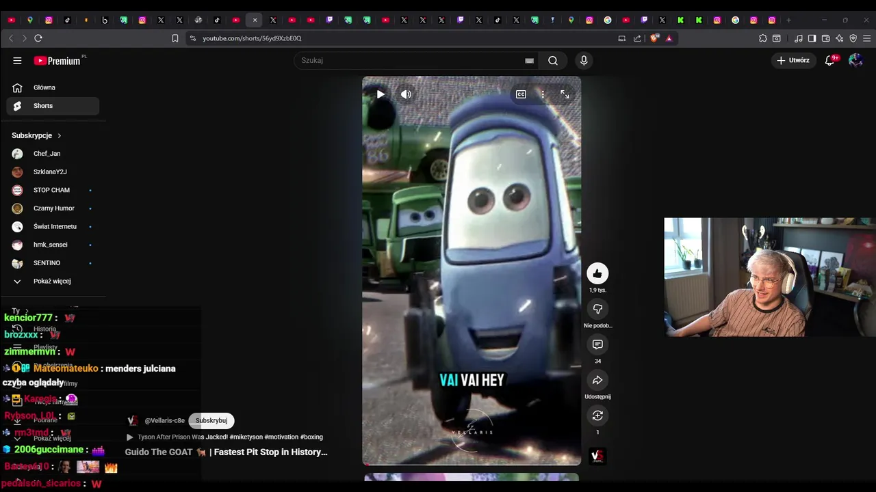Open the browser main hamburger menu
Image resolution: width=876 pixels, height=492 pixels.
pyautogui.click(x=866, y=38)
